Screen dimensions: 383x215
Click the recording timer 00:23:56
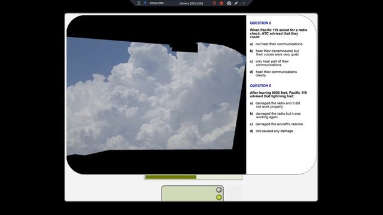pos(191,3)
